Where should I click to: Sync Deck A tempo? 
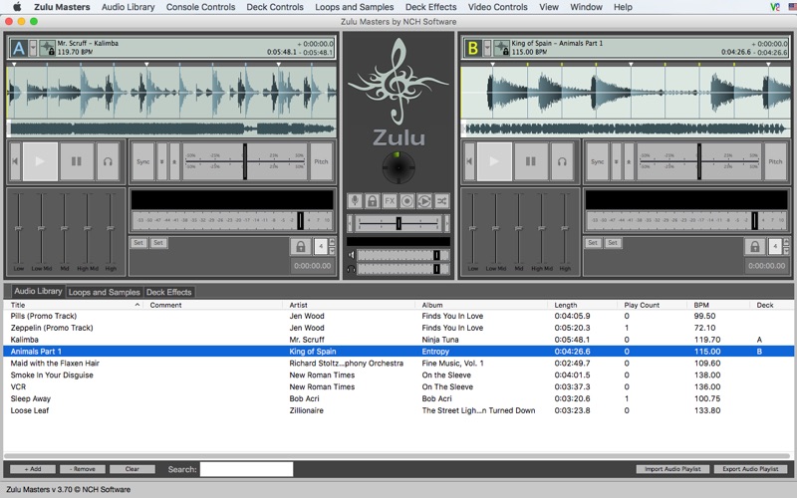pyautogui.click(x=142, y=161)
